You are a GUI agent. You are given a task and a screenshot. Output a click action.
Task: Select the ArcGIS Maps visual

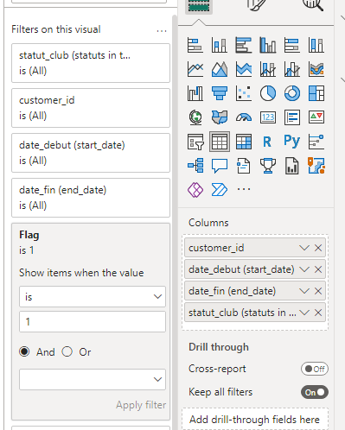coord(316,166)
